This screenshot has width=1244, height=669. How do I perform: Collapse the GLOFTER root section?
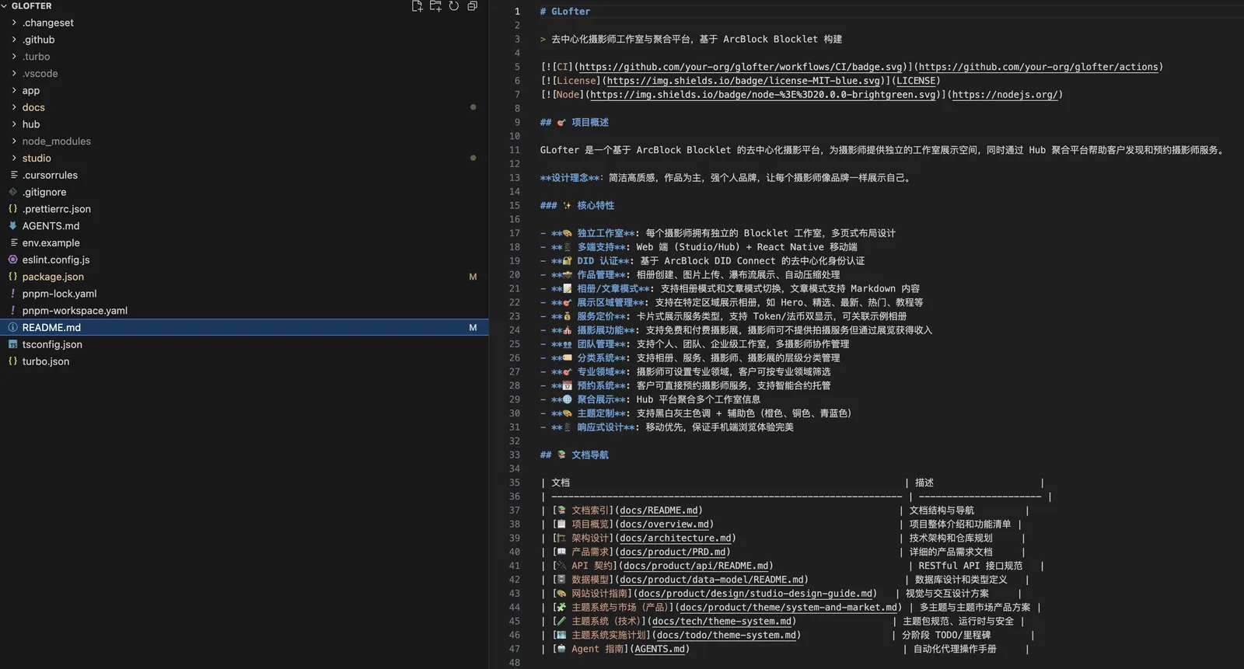click(5, 6)
